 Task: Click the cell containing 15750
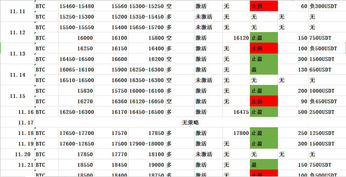coord(111,91)
